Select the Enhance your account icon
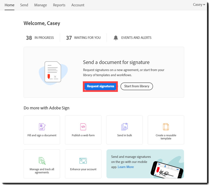 [x=83, y=161]
